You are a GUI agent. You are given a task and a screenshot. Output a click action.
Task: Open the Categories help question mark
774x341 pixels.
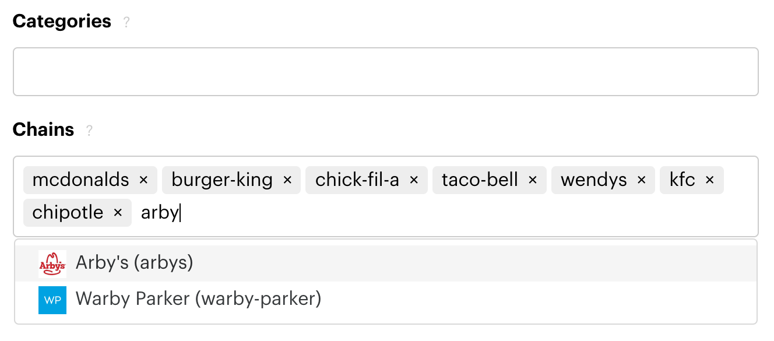(x=126, y=23)
